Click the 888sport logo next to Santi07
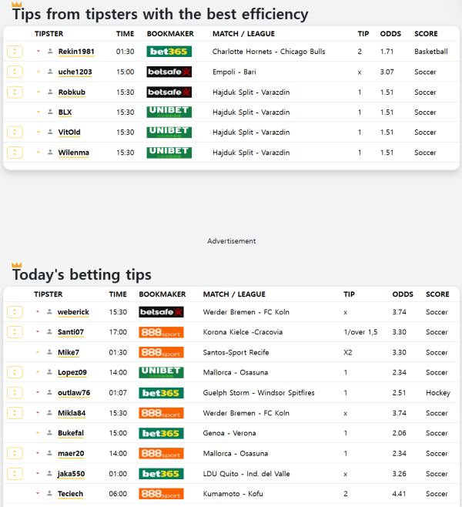The width and height of the screenshot is (462, 507). coord(161,332)
